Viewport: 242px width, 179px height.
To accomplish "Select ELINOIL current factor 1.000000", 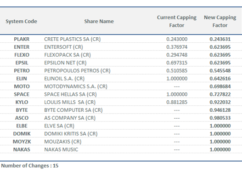I will pyautogui.click(x=177, y=79).
